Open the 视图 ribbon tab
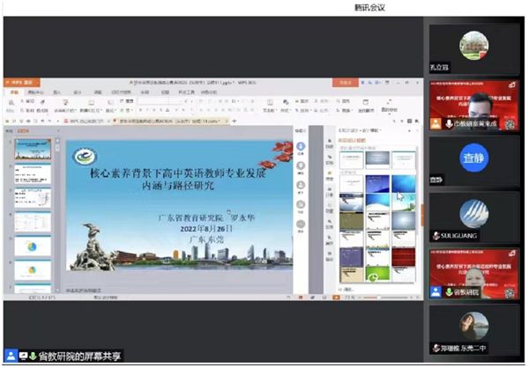The height and width of the screenshot is (368, 529). 165,92
